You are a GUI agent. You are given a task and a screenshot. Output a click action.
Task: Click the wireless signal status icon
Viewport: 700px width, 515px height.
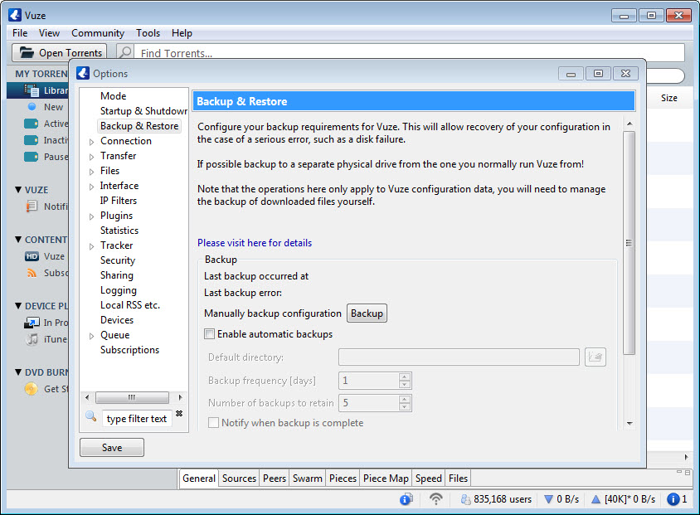point(435,498)
